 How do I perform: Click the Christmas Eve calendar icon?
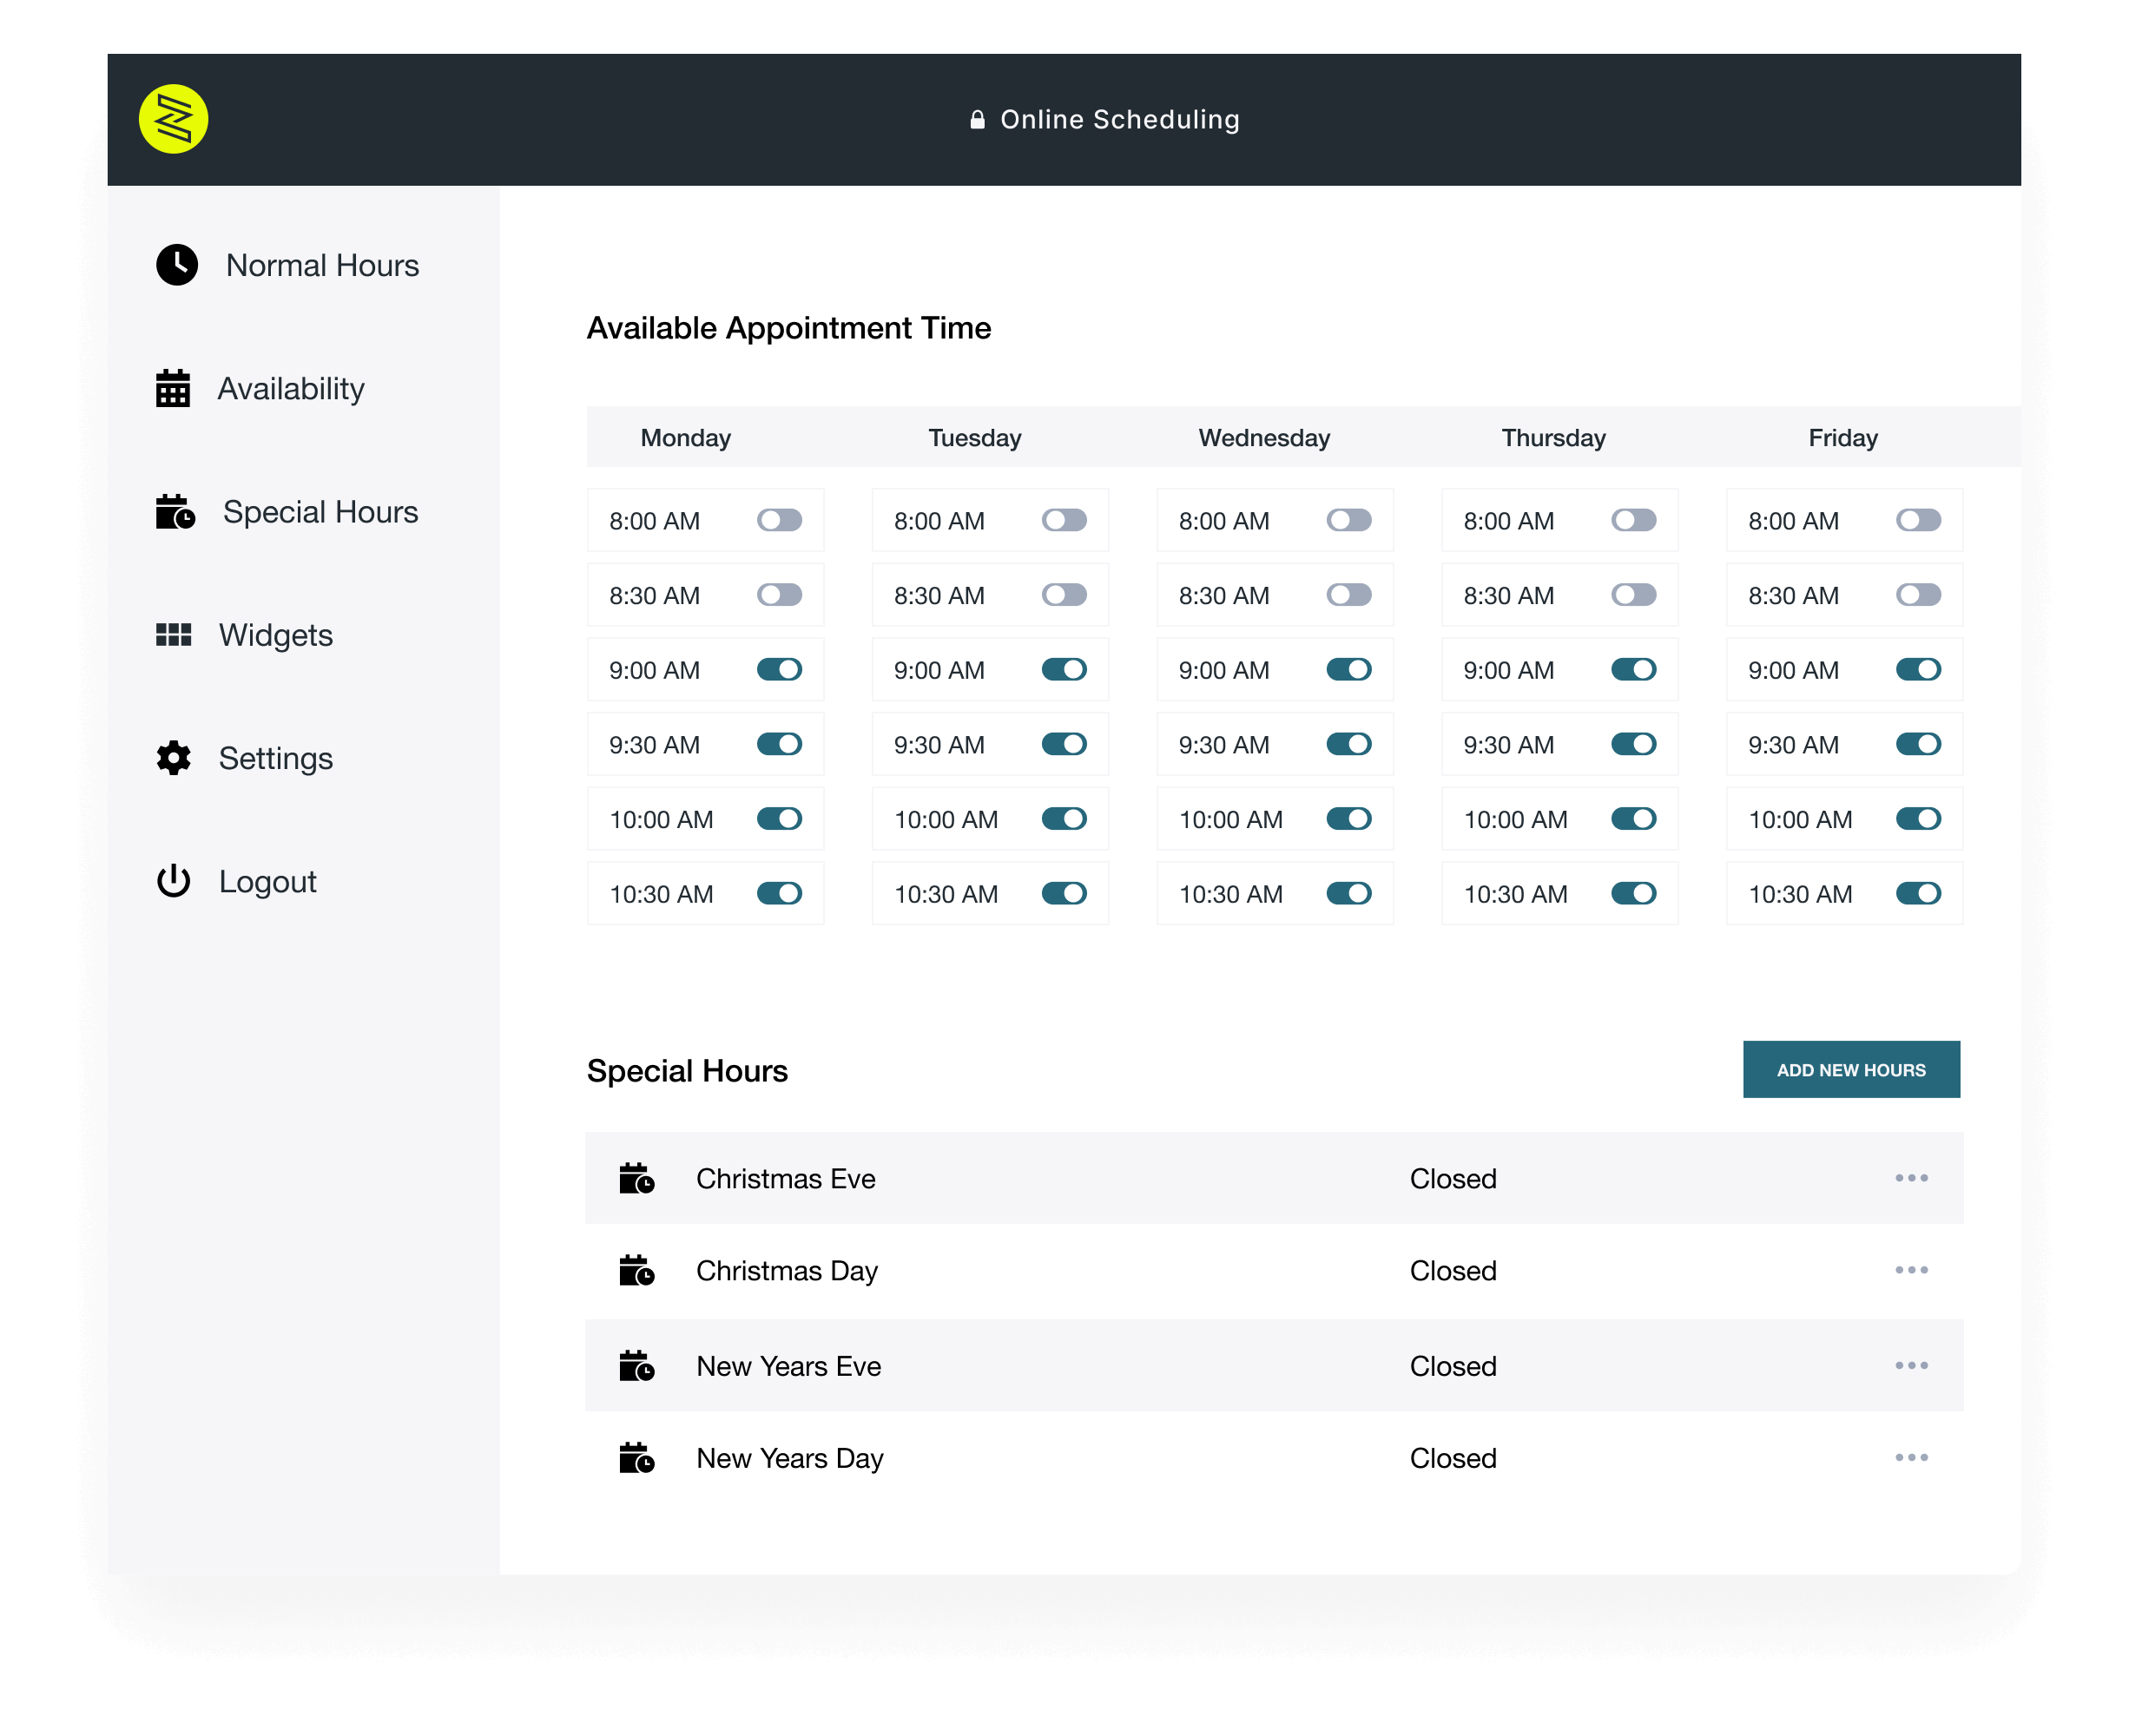coord(636,1178)
